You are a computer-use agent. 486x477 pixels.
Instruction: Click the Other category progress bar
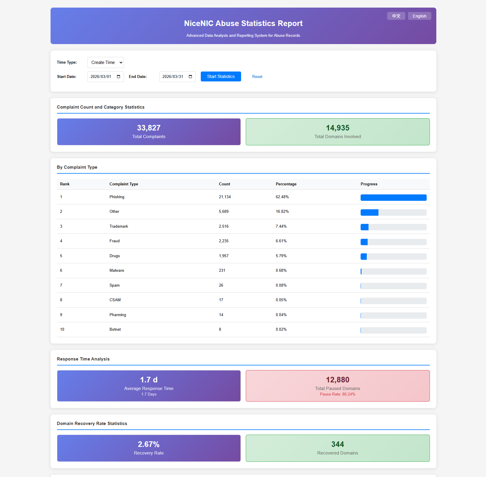pos(393,213)
